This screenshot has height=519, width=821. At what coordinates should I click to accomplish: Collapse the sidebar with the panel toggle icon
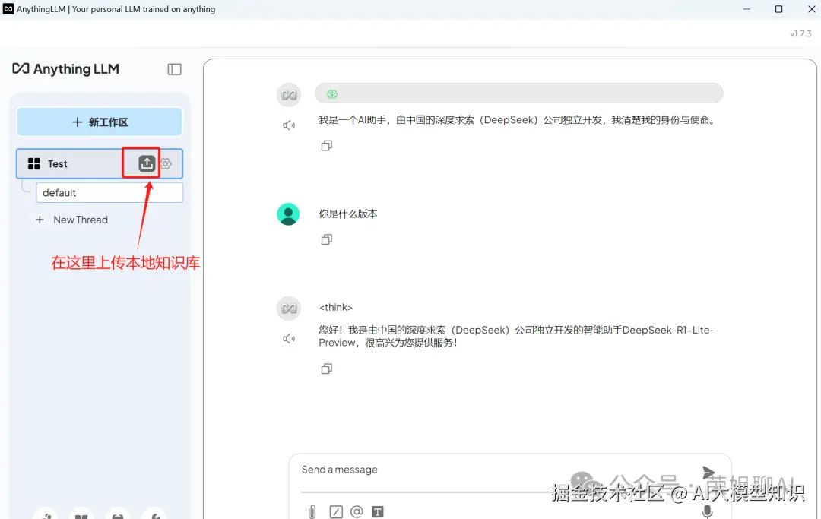(174, 69)
